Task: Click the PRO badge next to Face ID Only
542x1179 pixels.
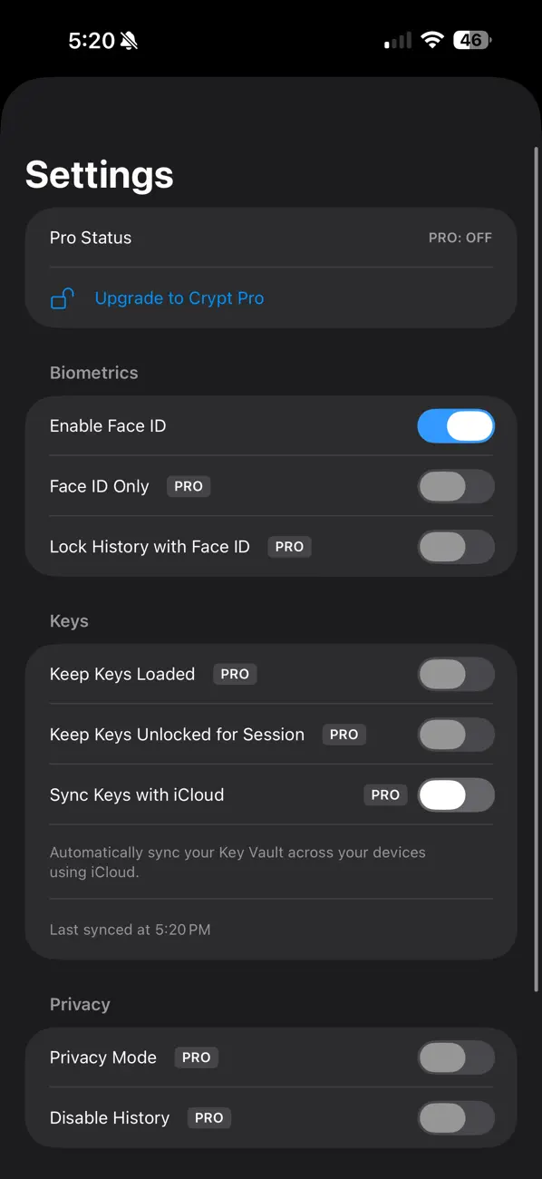Action: pyautogui.click(x=188, y=486)
